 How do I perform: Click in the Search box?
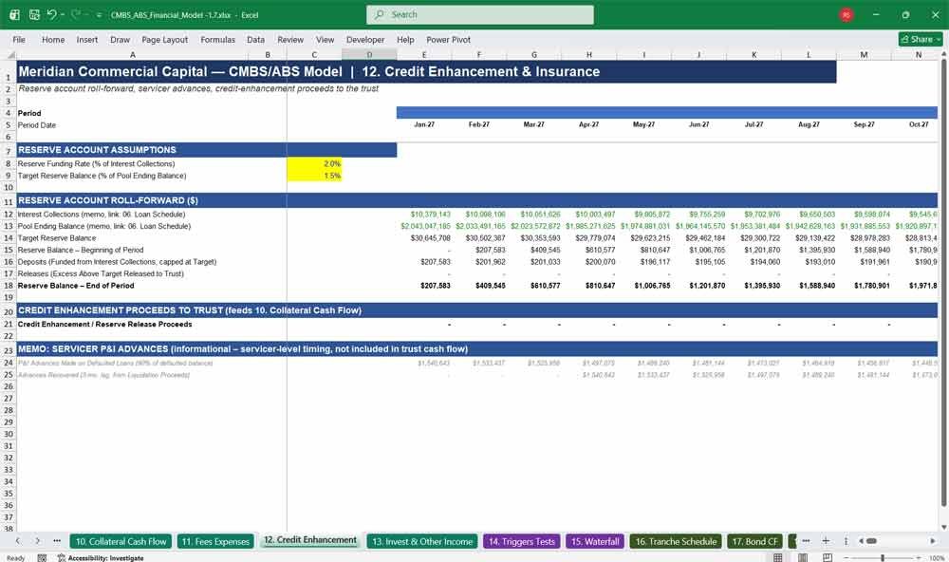[480, 14]
